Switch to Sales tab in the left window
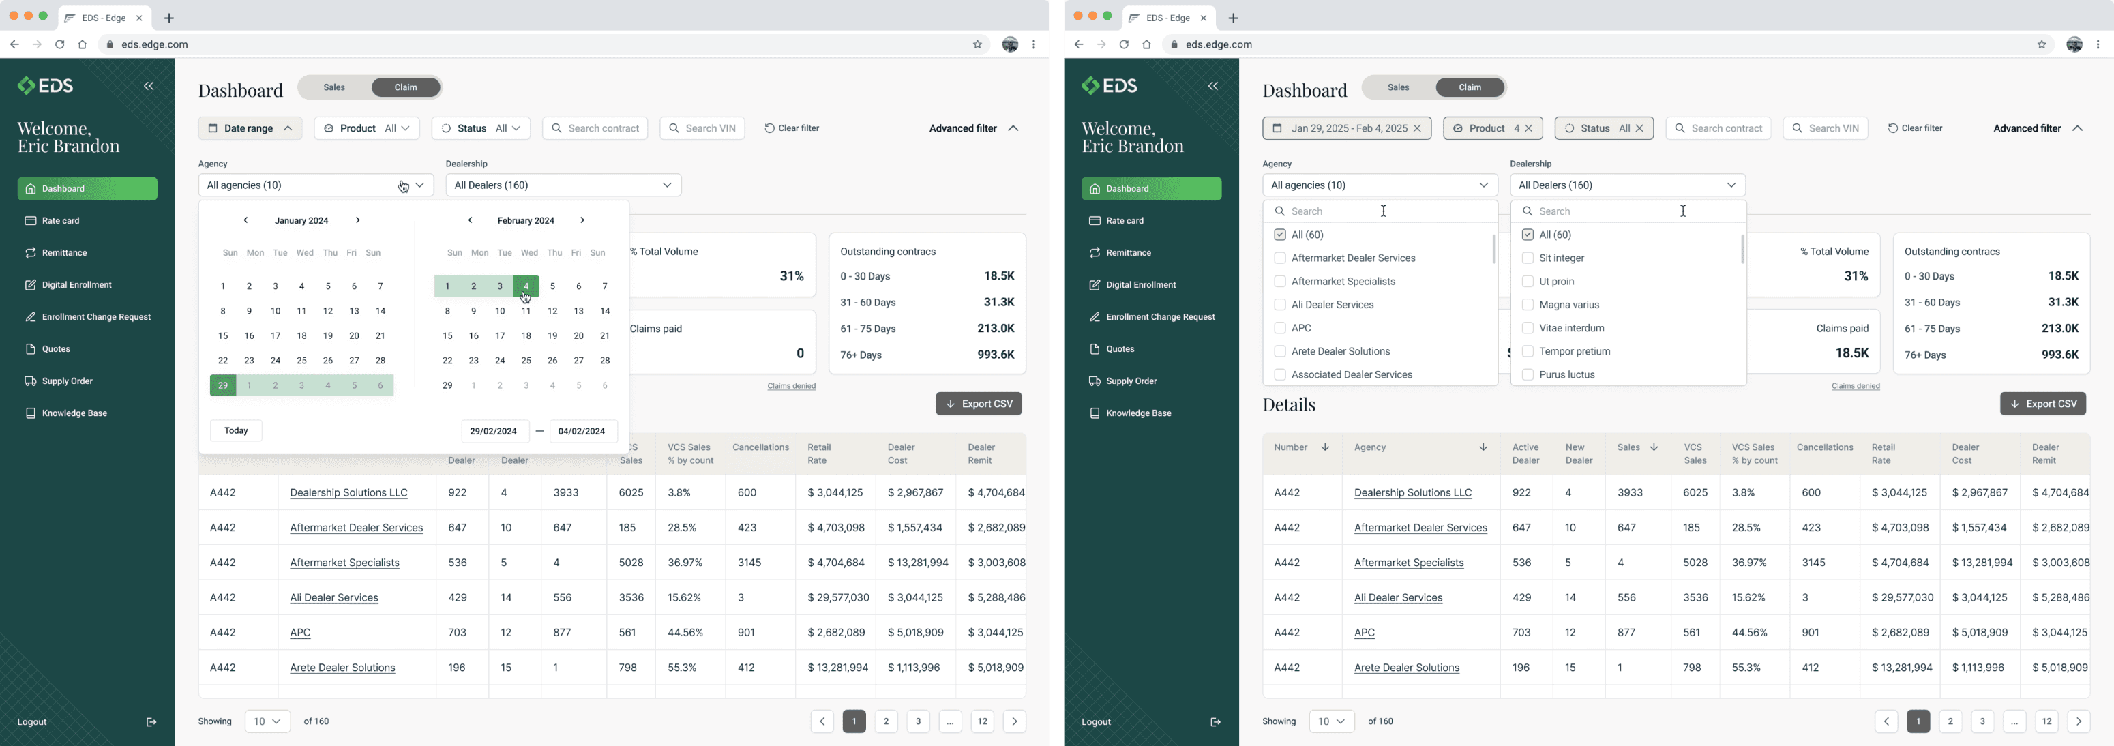The width and height of the screenshot is (2114, 746). [x=334, y=87]
